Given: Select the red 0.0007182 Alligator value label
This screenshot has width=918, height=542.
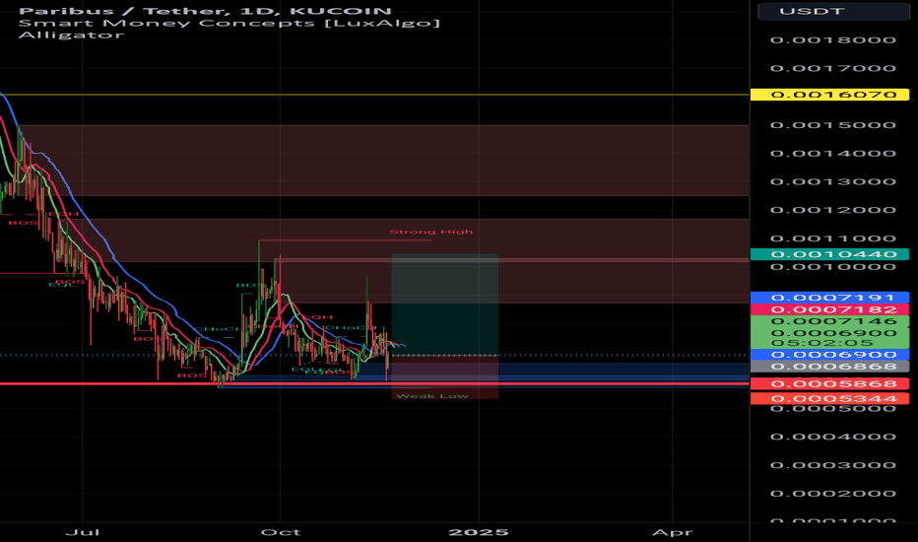Looking at the screenshot, I should pos(829,309).
